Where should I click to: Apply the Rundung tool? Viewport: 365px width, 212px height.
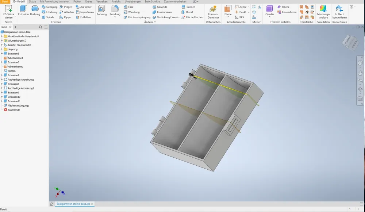[x=115, y=11]
